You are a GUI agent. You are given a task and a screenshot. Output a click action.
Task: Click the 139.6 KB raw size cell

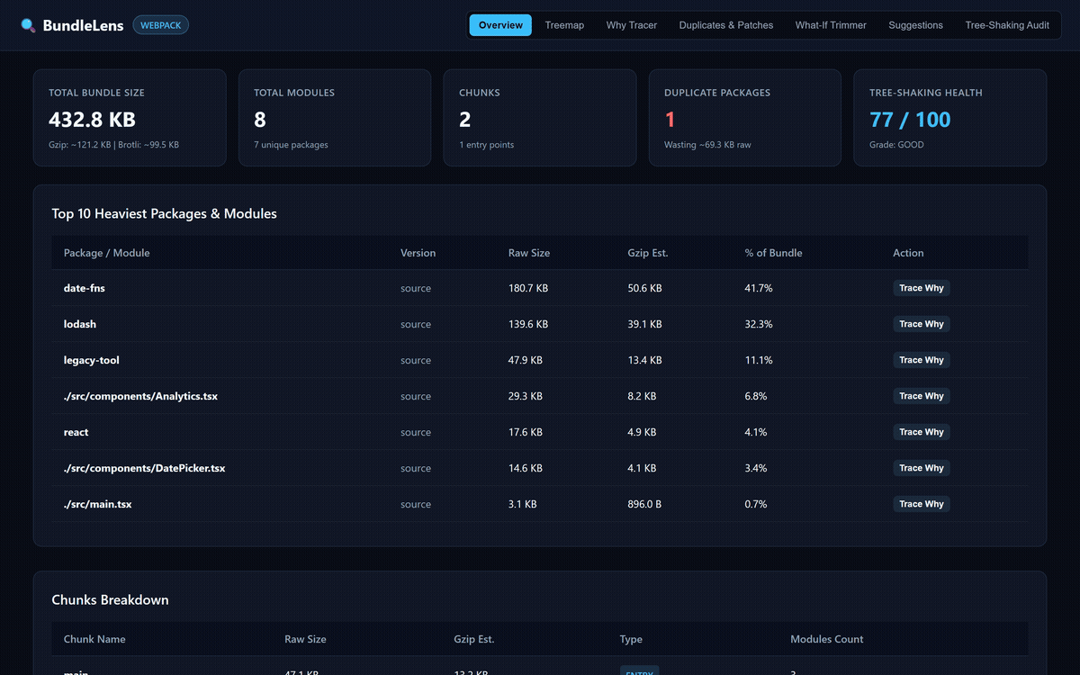[x=528, y=324]
